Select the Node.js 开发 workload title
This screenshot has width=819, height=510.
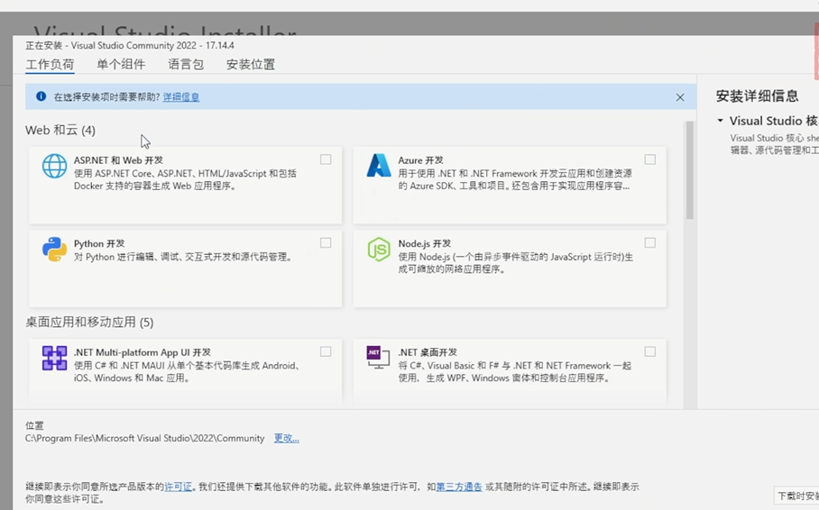(x=425, y=243)
